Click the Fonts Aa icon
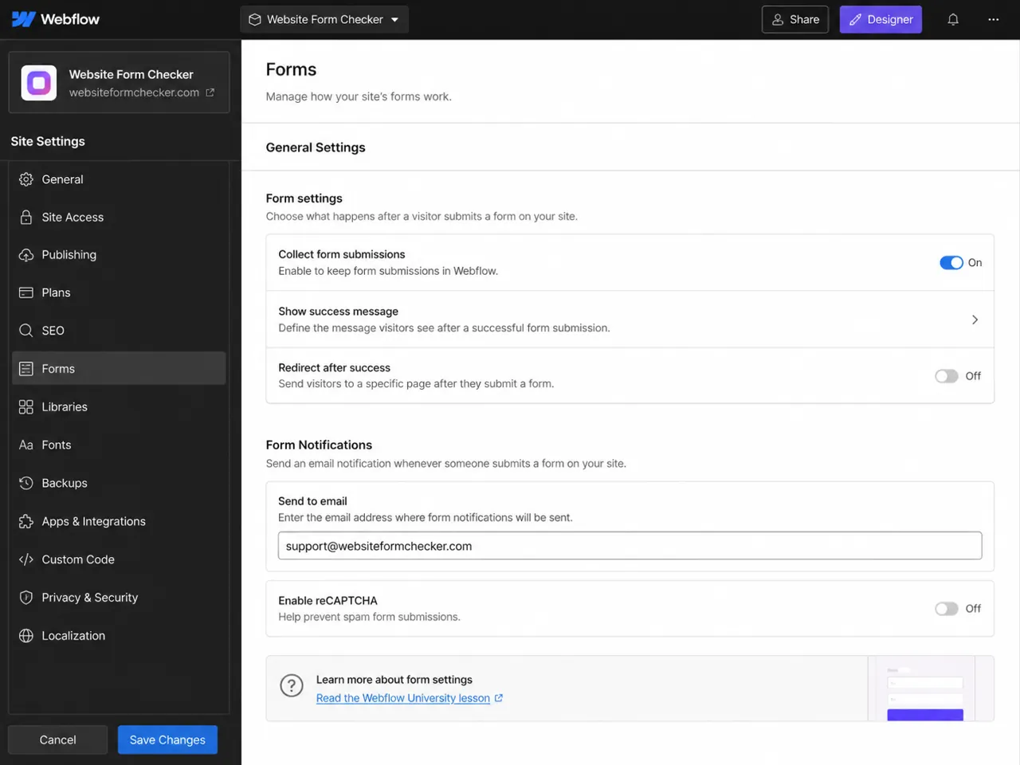 [x=26, y=445]
